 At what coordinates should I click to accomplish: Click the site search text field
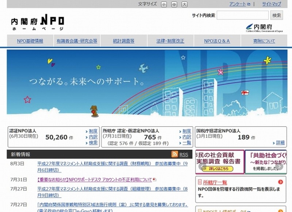point(243,15)
